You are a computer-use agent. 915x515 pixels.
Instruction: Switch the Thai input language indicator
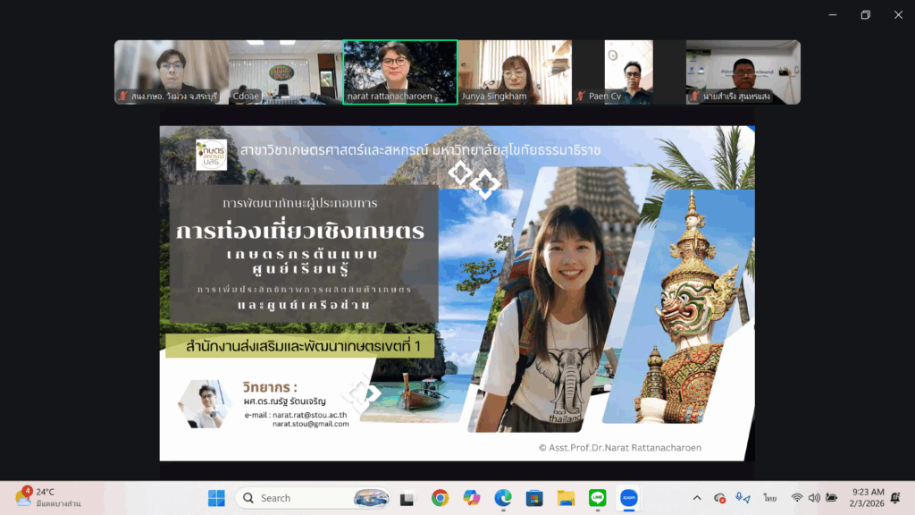click(769, 498)
